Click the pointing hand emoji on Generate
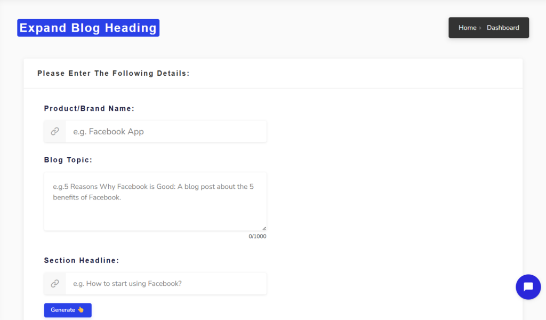This screenshot has height=320, width=546. click(81, 310)
